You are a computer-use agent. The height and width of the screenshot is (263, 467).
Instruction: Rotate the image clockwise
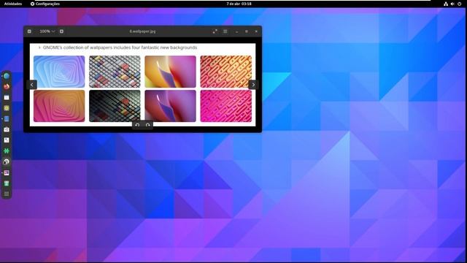coord(147,125)
